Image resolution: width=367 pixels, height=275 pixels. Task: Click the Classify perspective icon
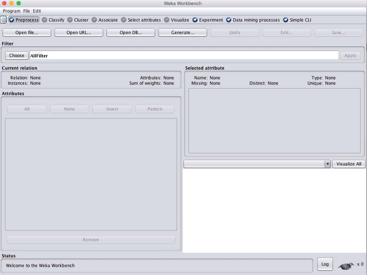coord(44,20)
